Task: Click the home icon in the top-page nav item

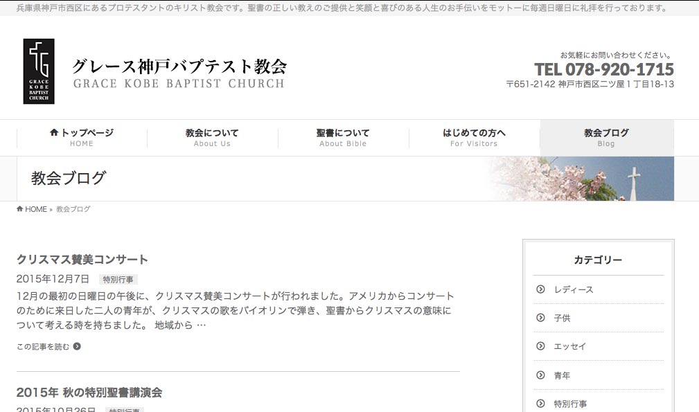Action: point(54,132)
